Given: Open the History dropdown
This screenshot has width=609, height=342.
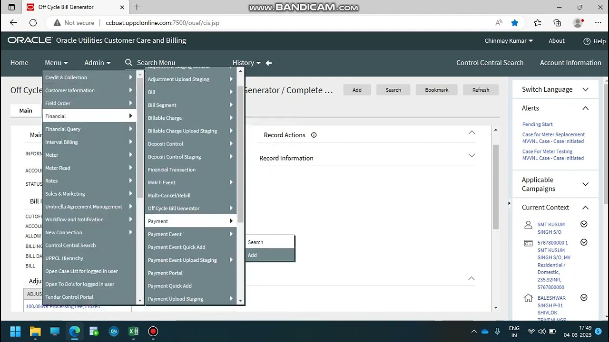Looking at the screenshot, I should 246,62.
